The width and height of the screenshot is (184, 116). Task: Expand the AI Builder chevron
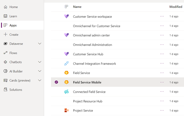(x=40, y=71)
